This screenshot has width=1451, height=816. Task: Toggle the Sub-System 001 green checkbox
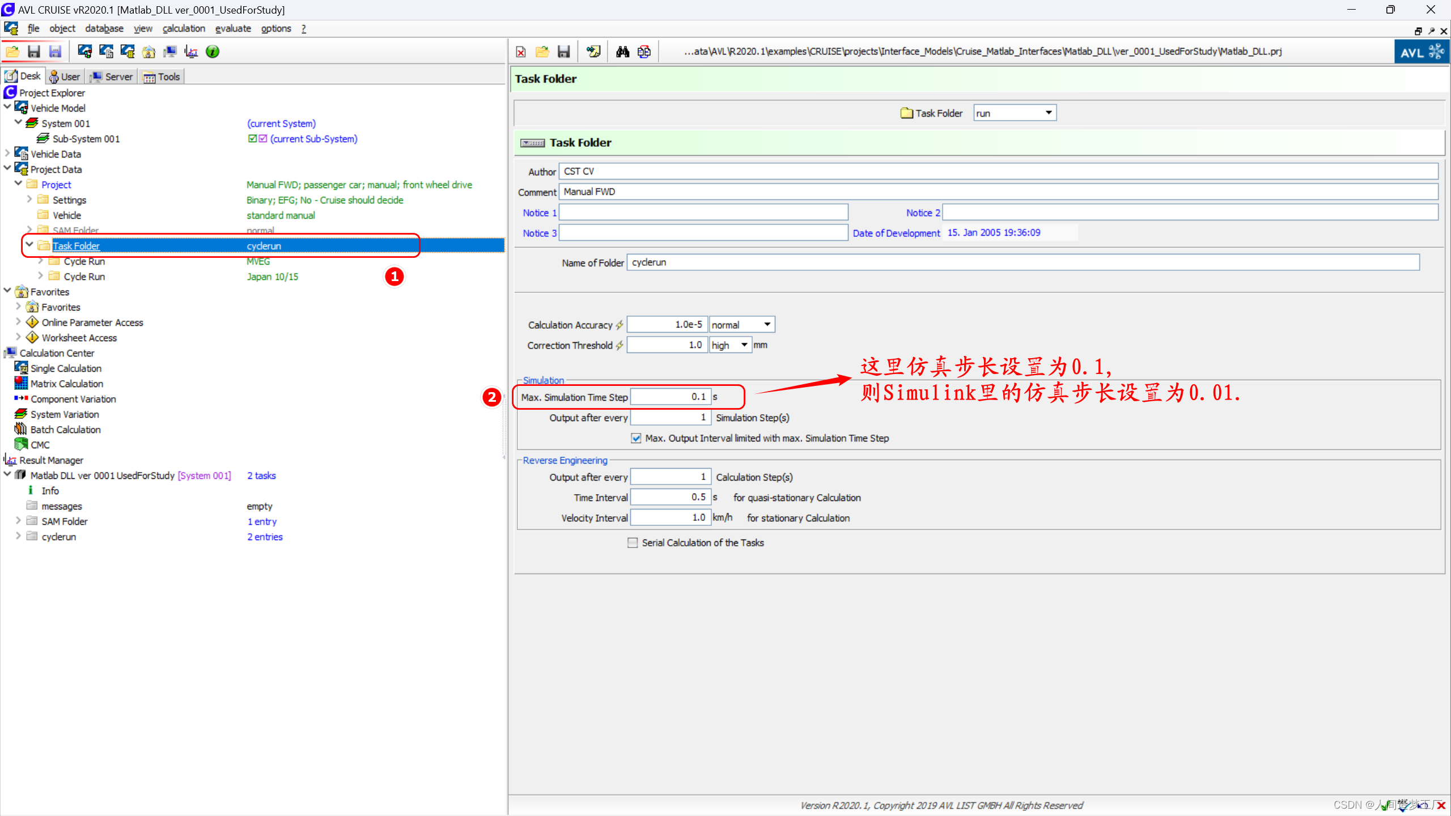[x=252, y=138]
